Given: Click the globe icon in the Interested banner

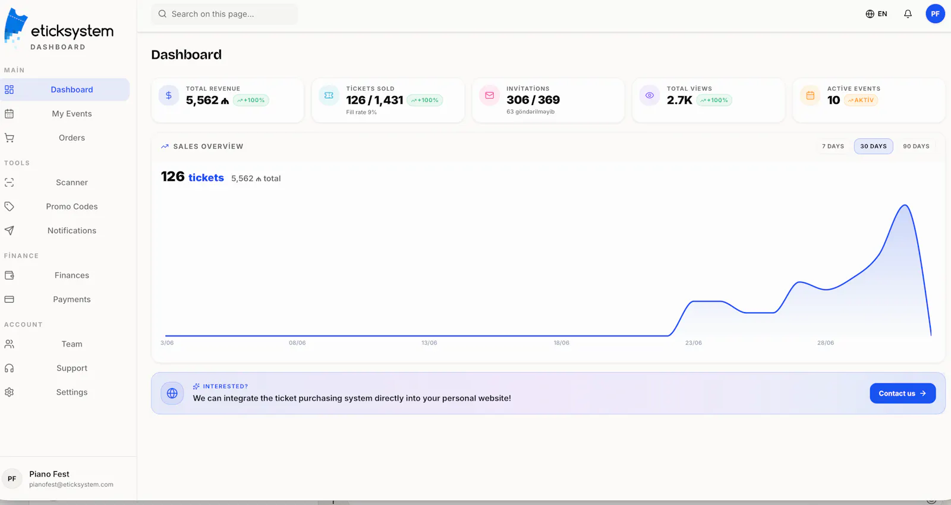Looking at the screenshot, I should [x=172, y=393].
